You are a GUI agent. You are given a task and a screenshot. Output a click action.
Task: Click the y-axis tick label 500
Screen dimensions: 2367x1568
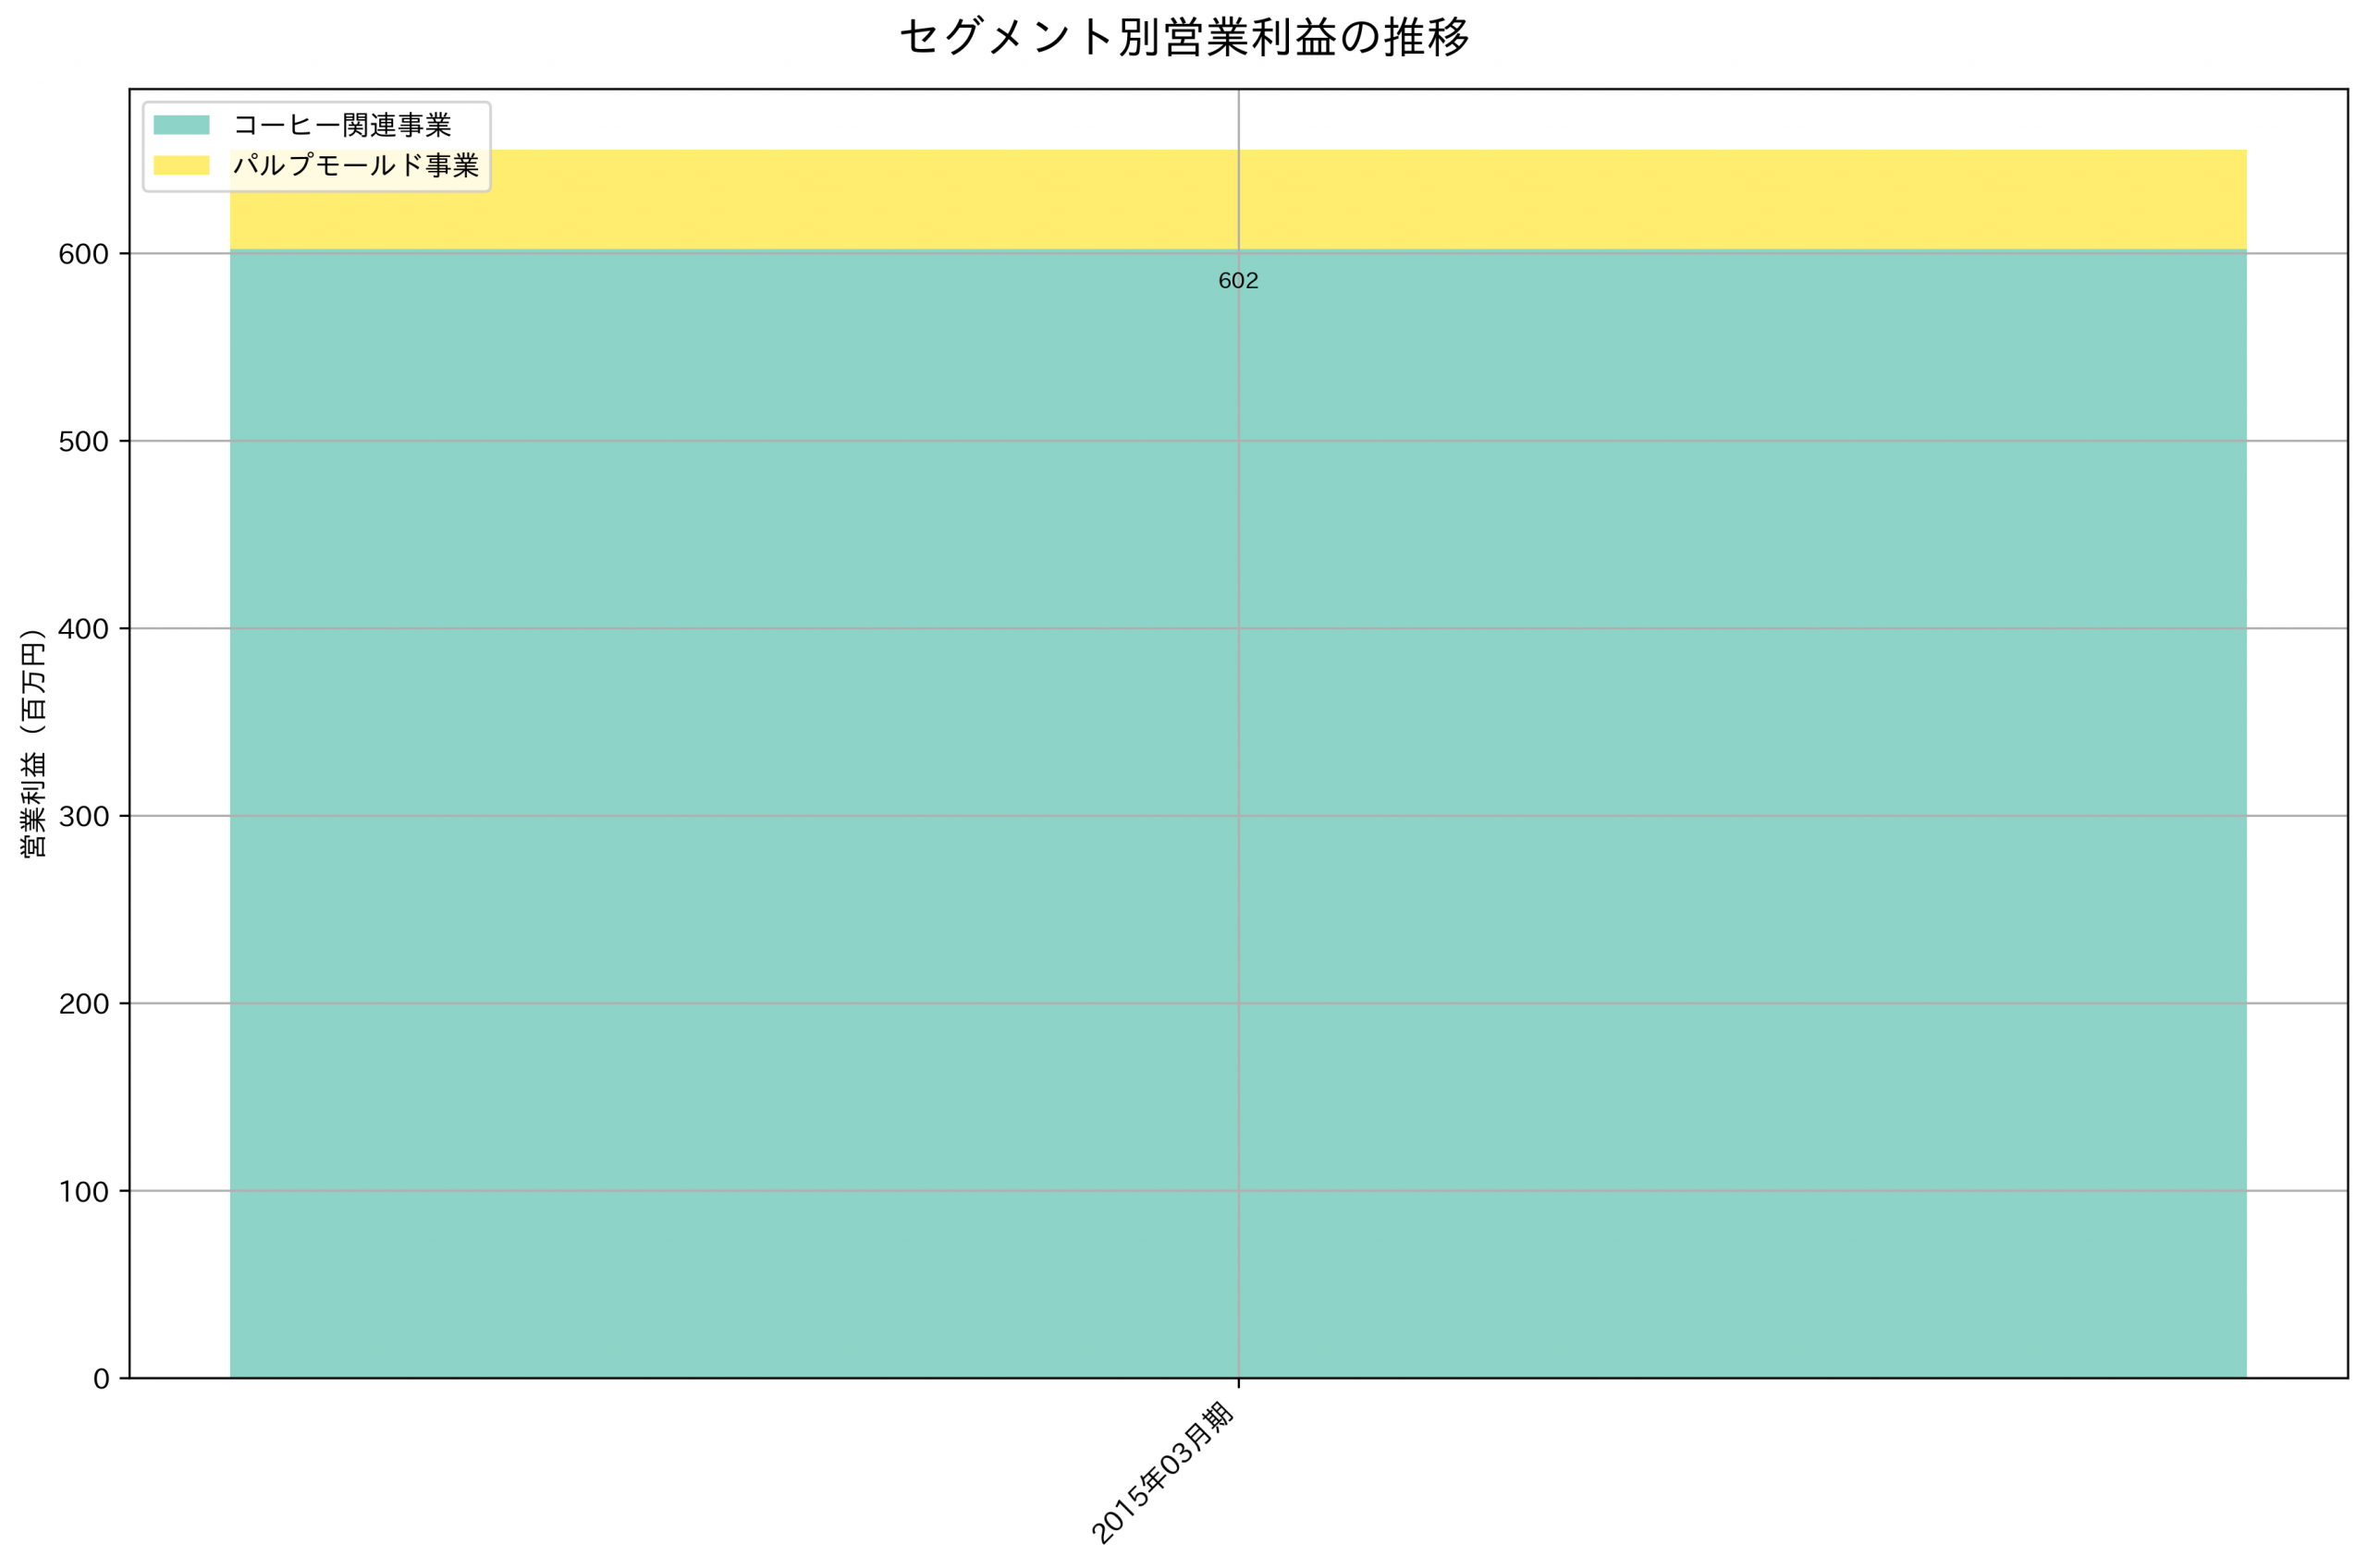[83, 441]
